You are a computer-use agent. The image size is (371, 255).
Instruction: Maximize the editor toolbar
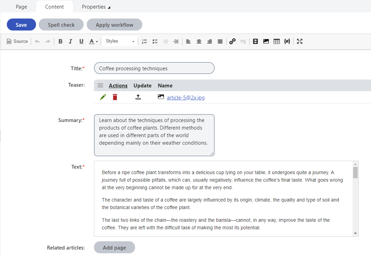click(x=300, y=41)
